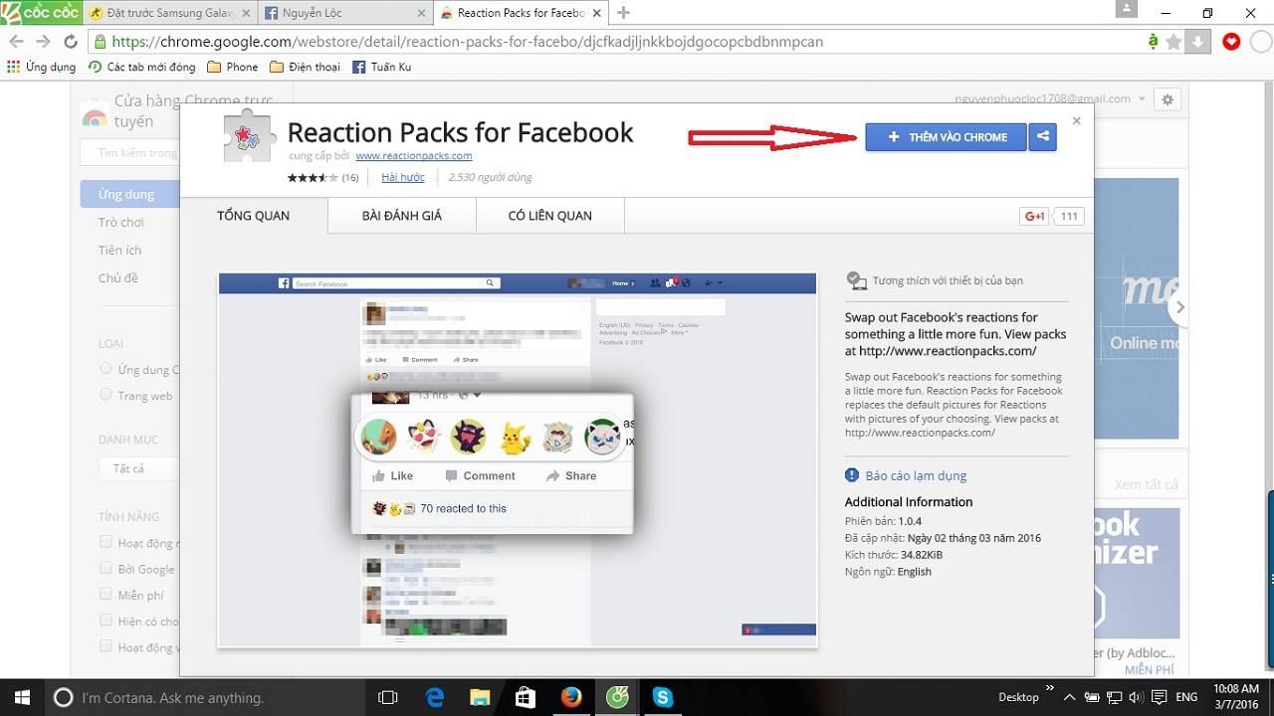Screen dimensions: 1274x716
Task: Open the new tab plus button
Action: click(621, 14)
